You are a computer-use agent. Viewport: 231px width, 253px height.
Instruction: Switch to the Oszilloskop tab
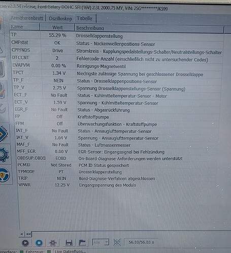[x=60, y=18]
